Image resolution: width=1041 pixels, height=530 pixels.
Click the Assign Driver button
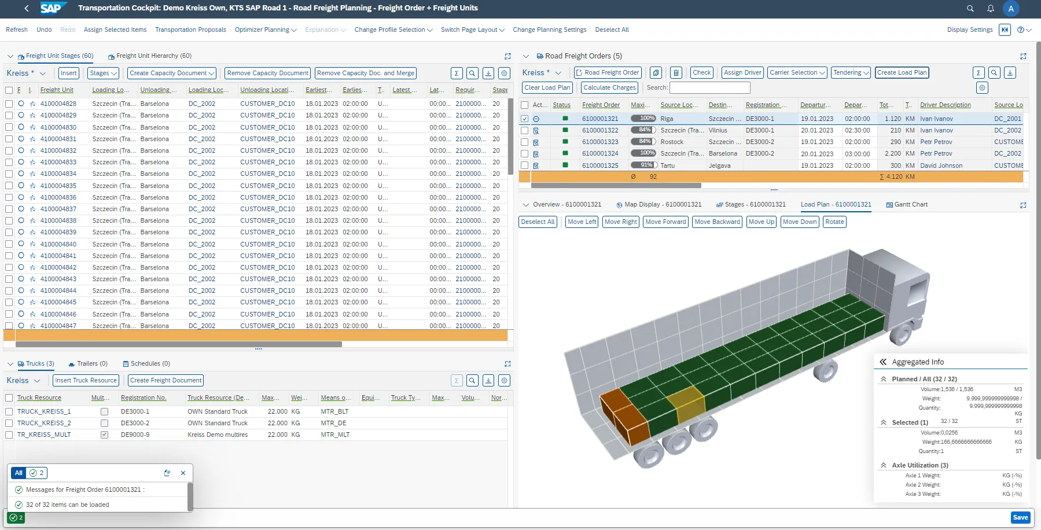tap(742, 73)
